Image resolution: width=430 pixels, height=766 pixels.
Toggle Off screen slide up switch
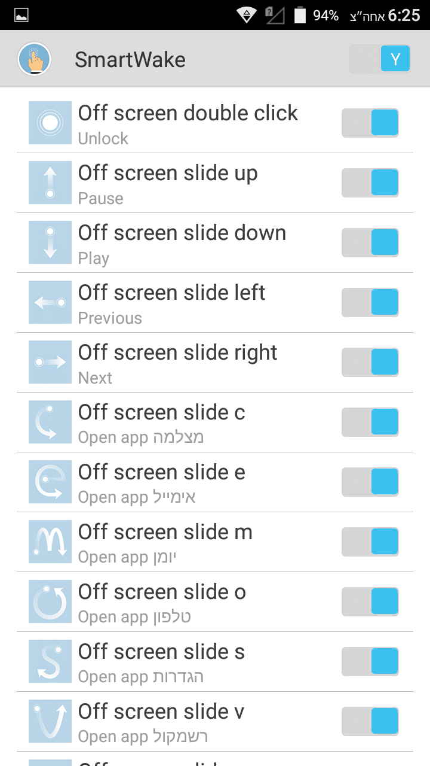coord(370,183)
